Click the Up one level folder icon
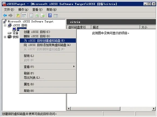 coord(18,15)
